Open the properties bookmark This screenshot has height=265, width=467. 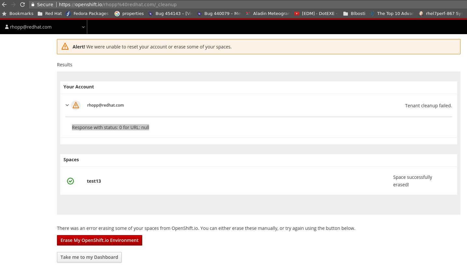pyautogui.click(x=129, y=13)
